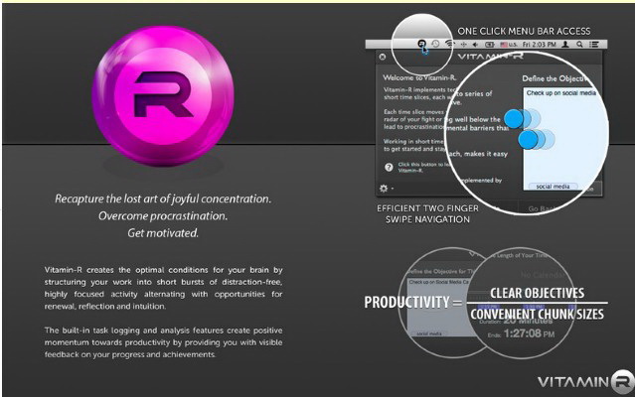Click 'ONE CLICK MENU BAR ACCESS' caption

(x=524, y=31)
